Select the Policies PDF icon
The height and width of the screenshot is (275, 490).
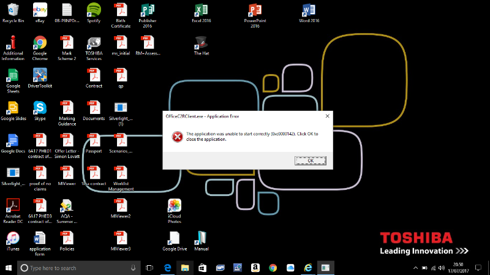pyautogui.click(x=67, y=241)
